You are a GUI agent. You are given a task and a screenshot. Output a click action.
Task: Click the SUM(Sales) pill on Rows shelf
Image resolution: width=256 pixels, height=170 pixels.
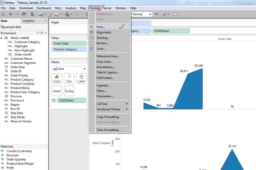coord(171,31)
